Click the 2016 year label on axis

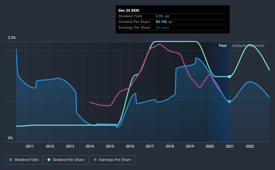click(x=130, y=146)
